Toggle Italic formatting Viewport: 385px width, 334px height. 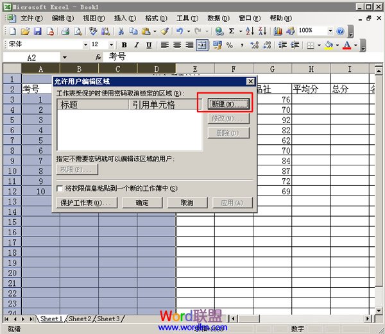click(137, 45)
